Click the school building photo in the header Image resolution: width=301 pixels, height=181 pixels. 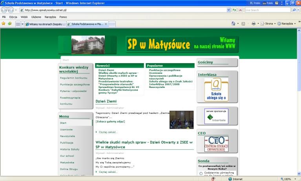click(x=88, y=45)
